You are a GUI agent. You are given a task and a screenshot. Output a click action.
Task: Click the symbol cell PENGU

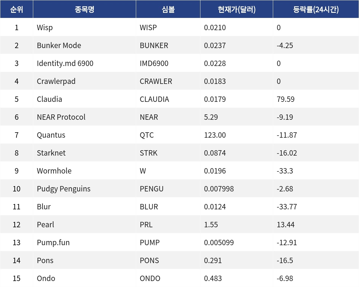click(152, 189)
